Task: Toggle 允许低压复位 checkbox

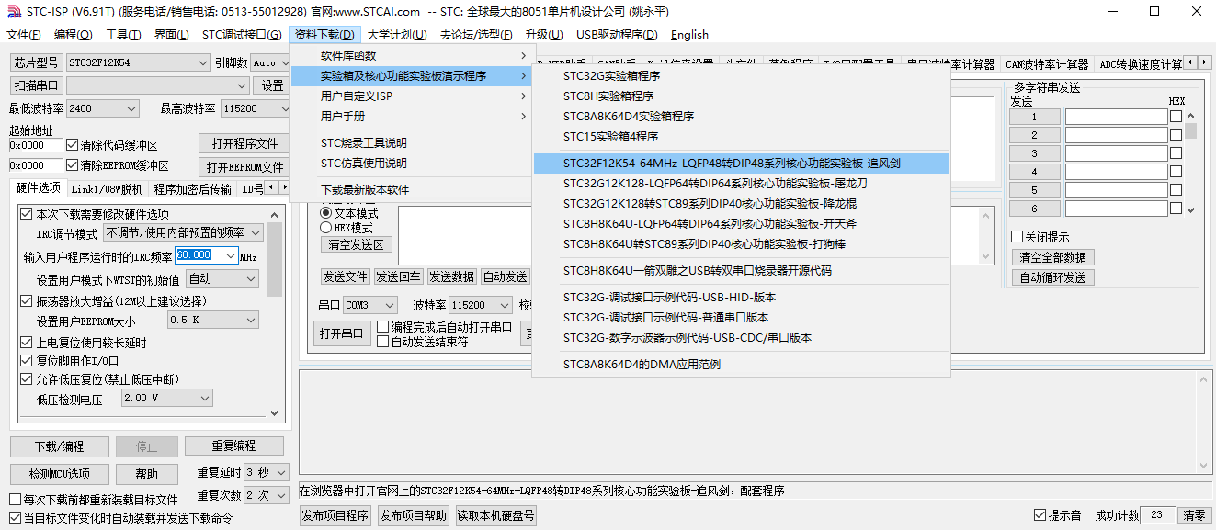Action: tap(27, 379)
